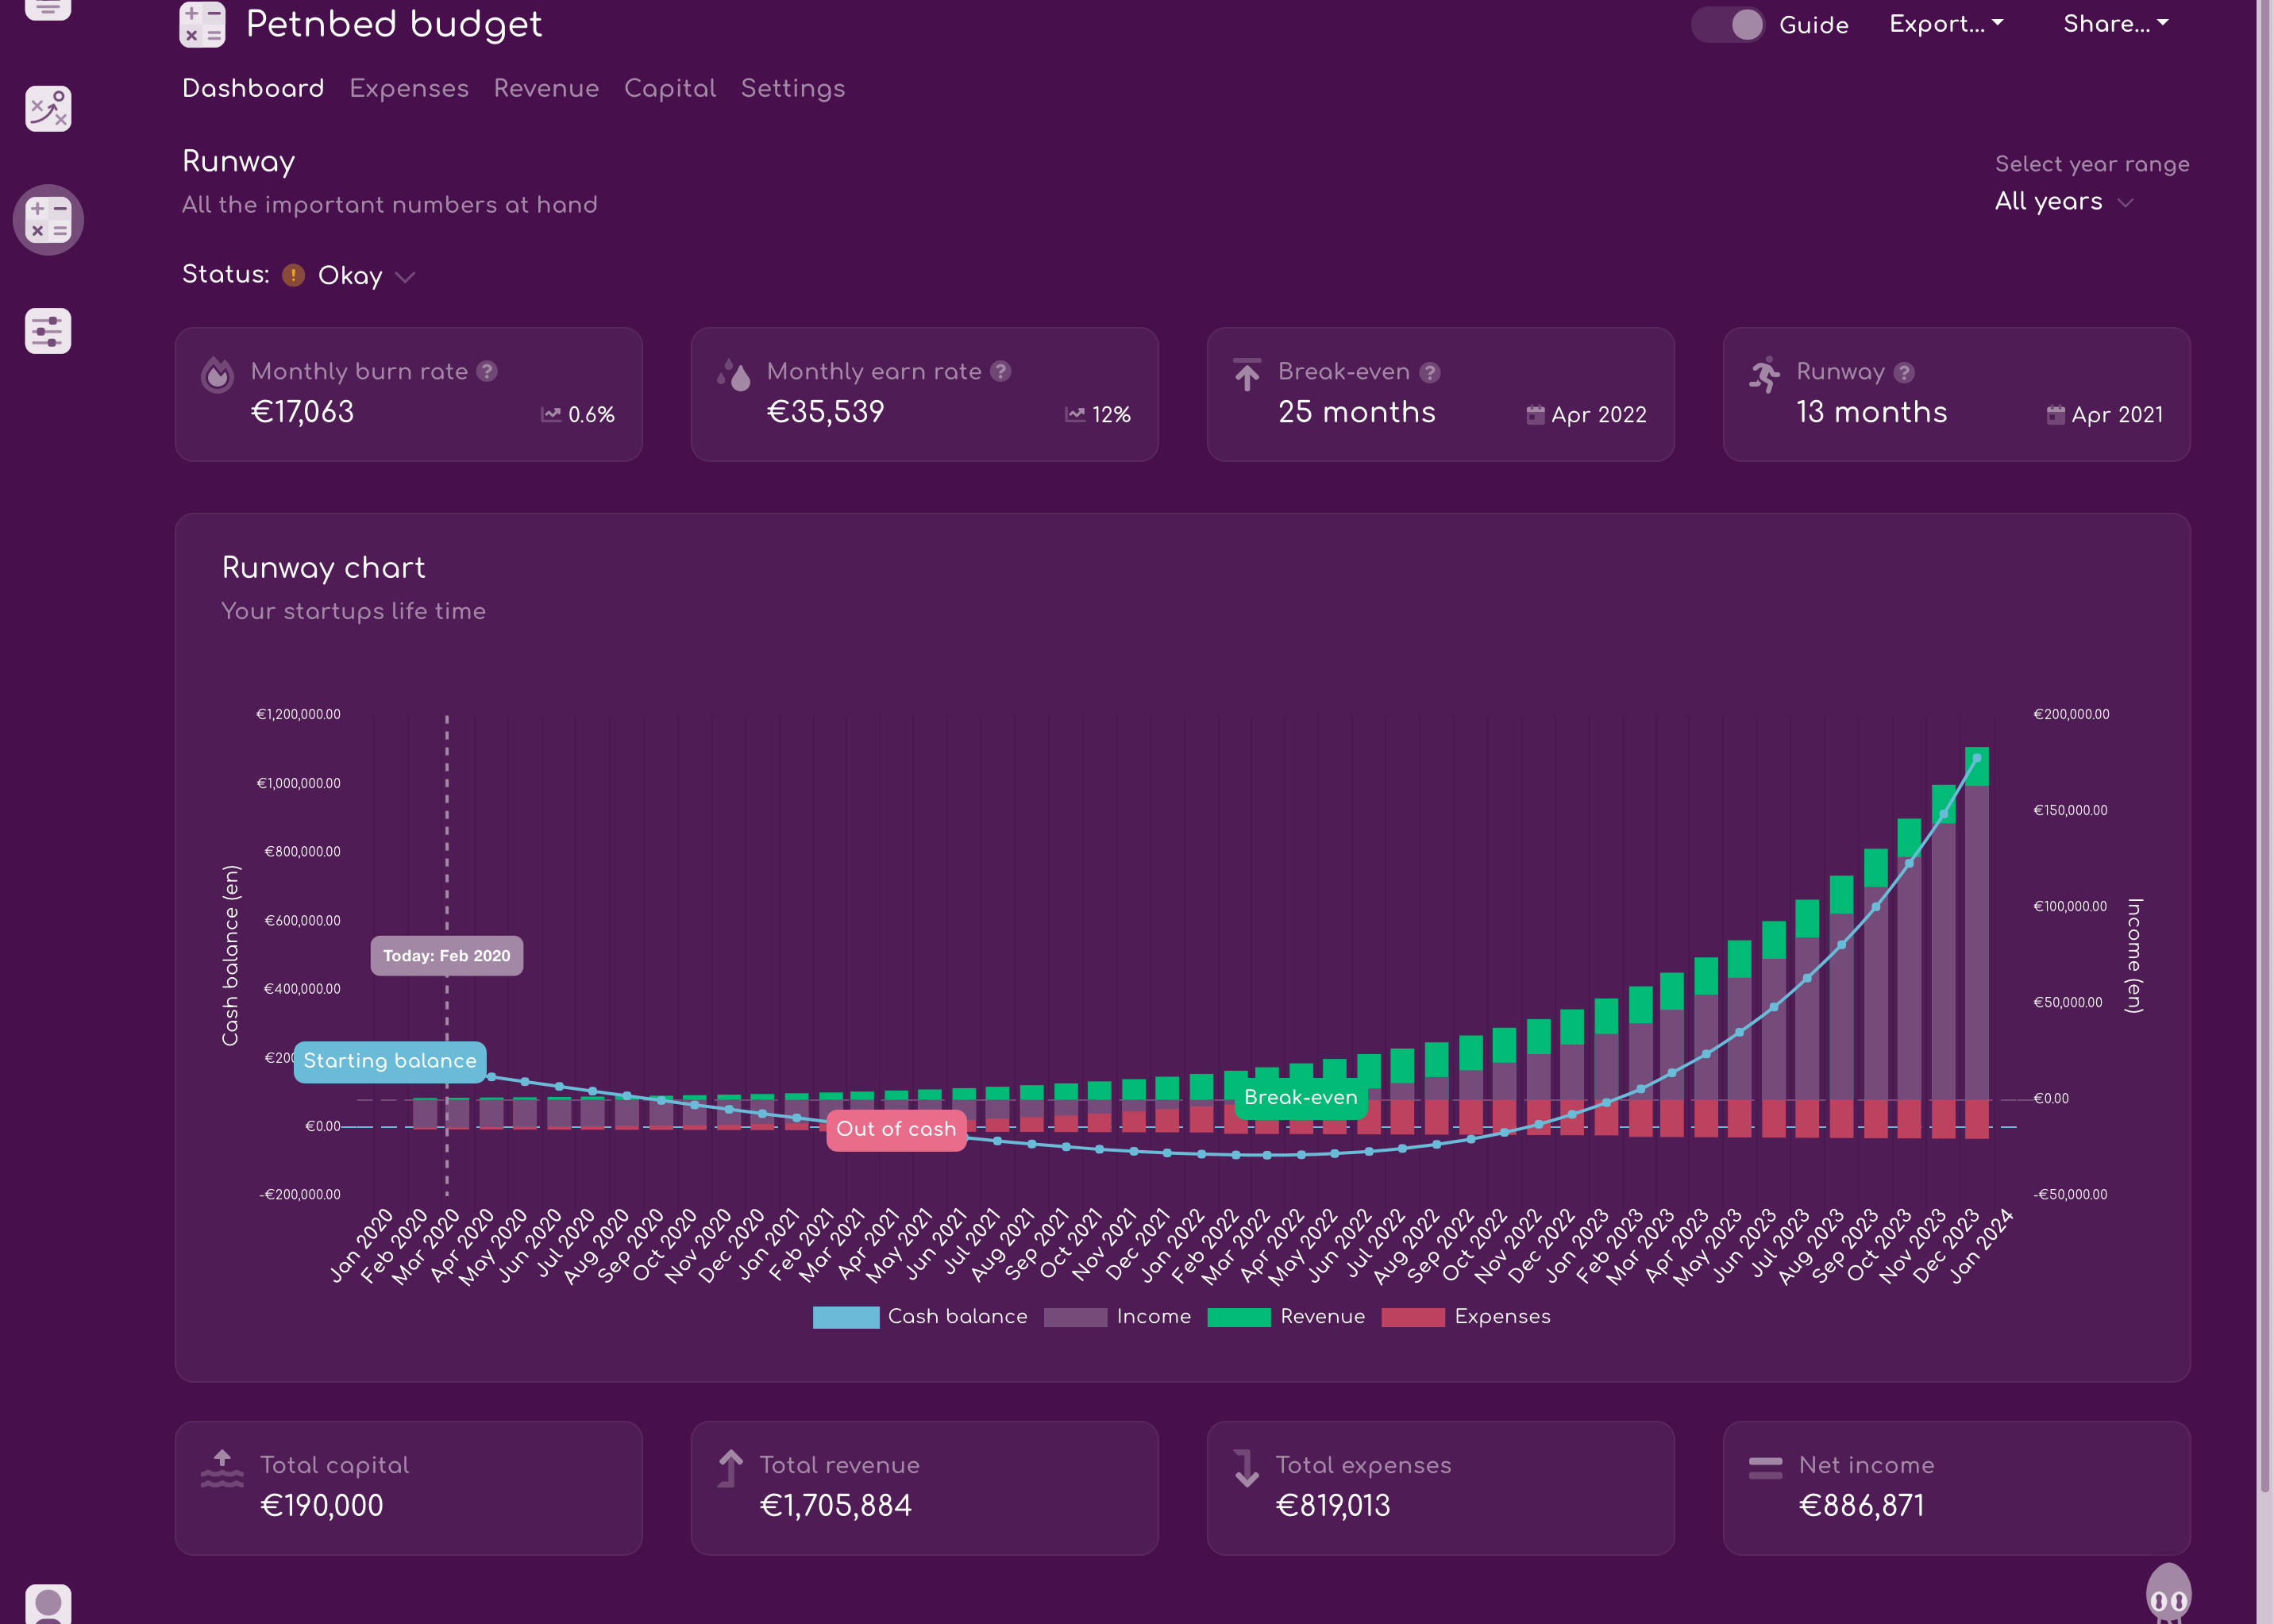The height and width of the screenshot is (1624, 2274).
Task: Click the Monthly earn rate help icon
Action: pos(1000,371)
